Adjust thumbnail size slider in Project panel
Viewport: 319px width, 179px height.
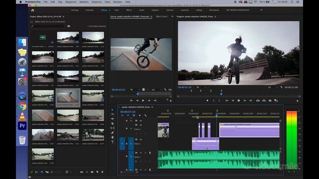click(x=57, y=172)
